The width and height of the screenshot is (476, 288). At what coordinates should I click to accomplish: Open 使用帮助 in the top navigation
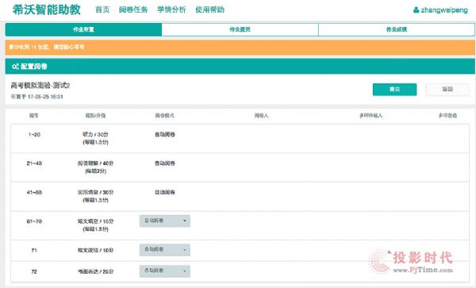(209, 10)
